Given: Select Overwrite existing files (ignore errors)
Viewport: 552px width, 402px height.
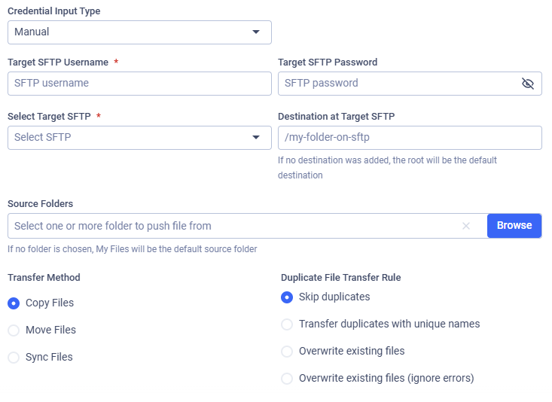Looking at the screenshot, I should (x=287, y=379).
